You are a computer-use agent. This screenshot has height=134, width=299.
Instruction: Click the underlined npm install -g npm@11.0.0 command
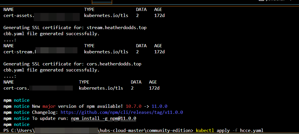coord(103,118)
